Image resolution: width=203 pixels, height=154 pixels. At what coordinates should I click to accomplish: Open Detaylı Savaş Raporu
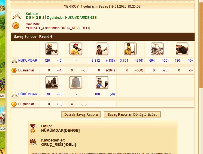tap(81, 115)
